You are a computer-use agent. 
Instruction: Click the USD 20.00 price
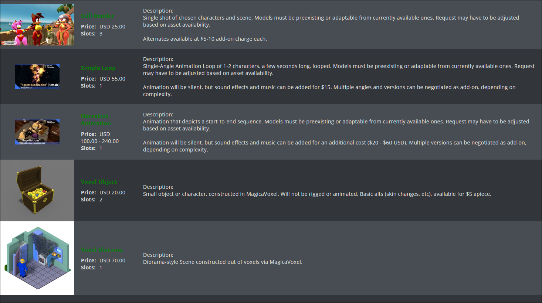pyautogui.click(x=112, y=193)
